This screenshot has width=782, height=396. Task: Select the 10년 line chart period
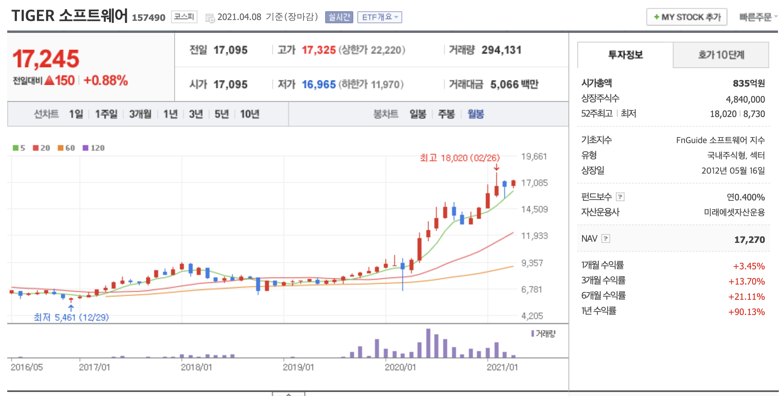click(x=250, y=114)
